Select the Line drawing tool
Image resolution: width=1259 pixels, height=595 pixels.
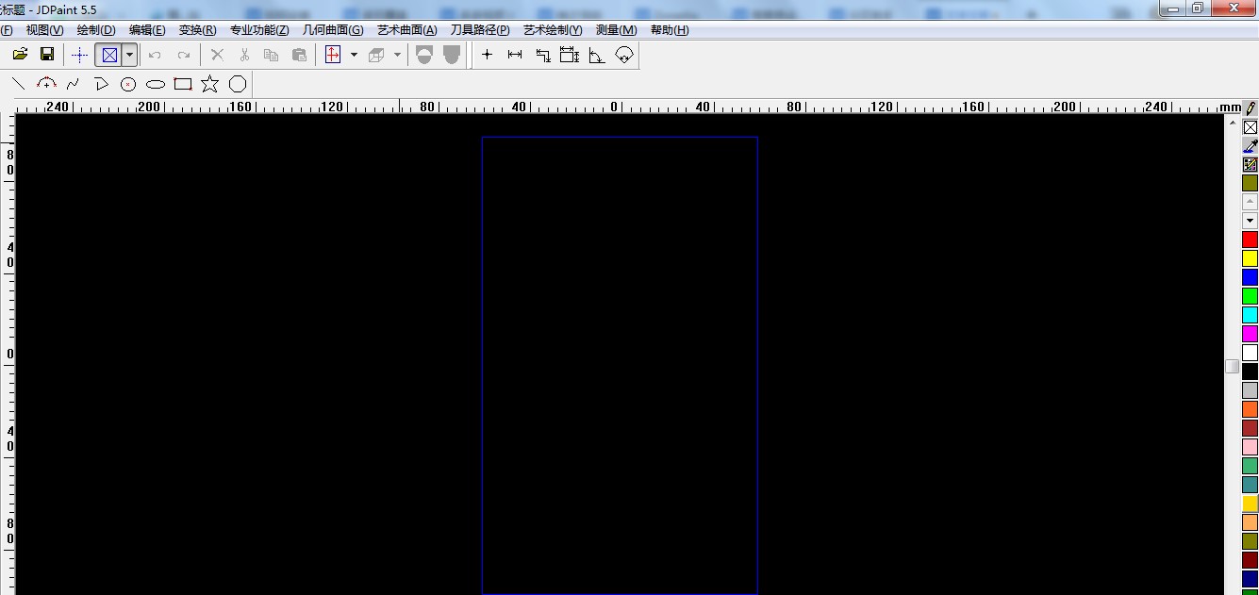17,83
